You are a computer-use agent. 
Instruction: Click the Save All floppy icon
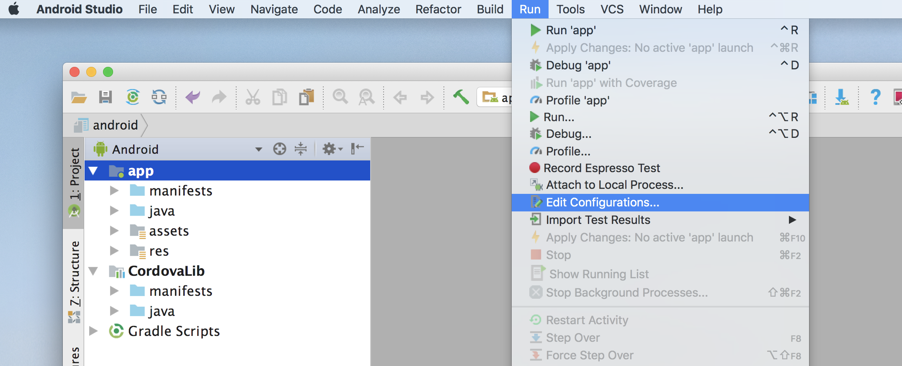click(x=106, y=97)
